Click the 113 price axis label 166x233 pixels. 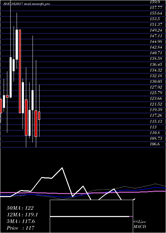pos(153,127)
